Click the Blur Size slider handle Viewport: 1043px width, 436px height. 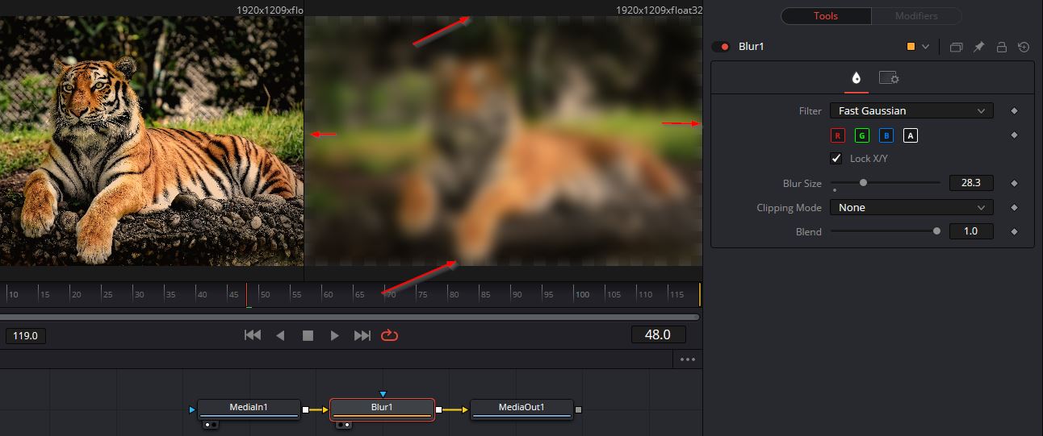coord(863,183)
